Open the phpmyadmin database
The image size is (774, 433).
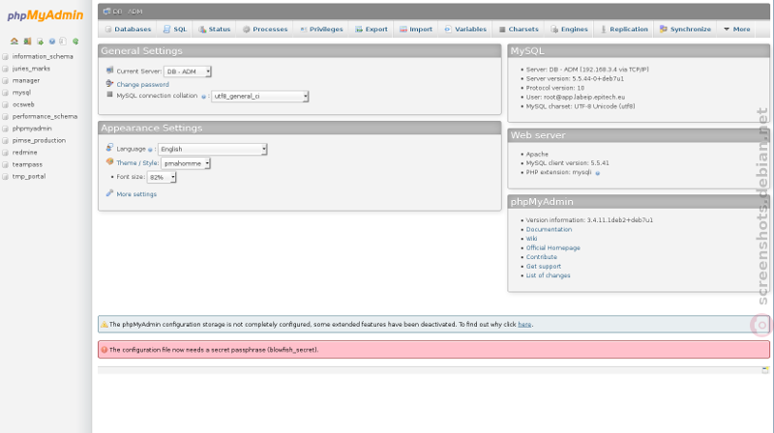[32, 129]
